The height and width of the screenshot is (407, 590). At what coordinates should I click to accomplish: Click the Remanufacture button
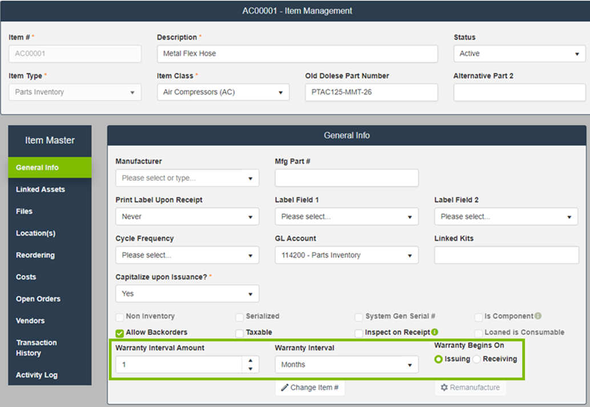coord(470,388)
